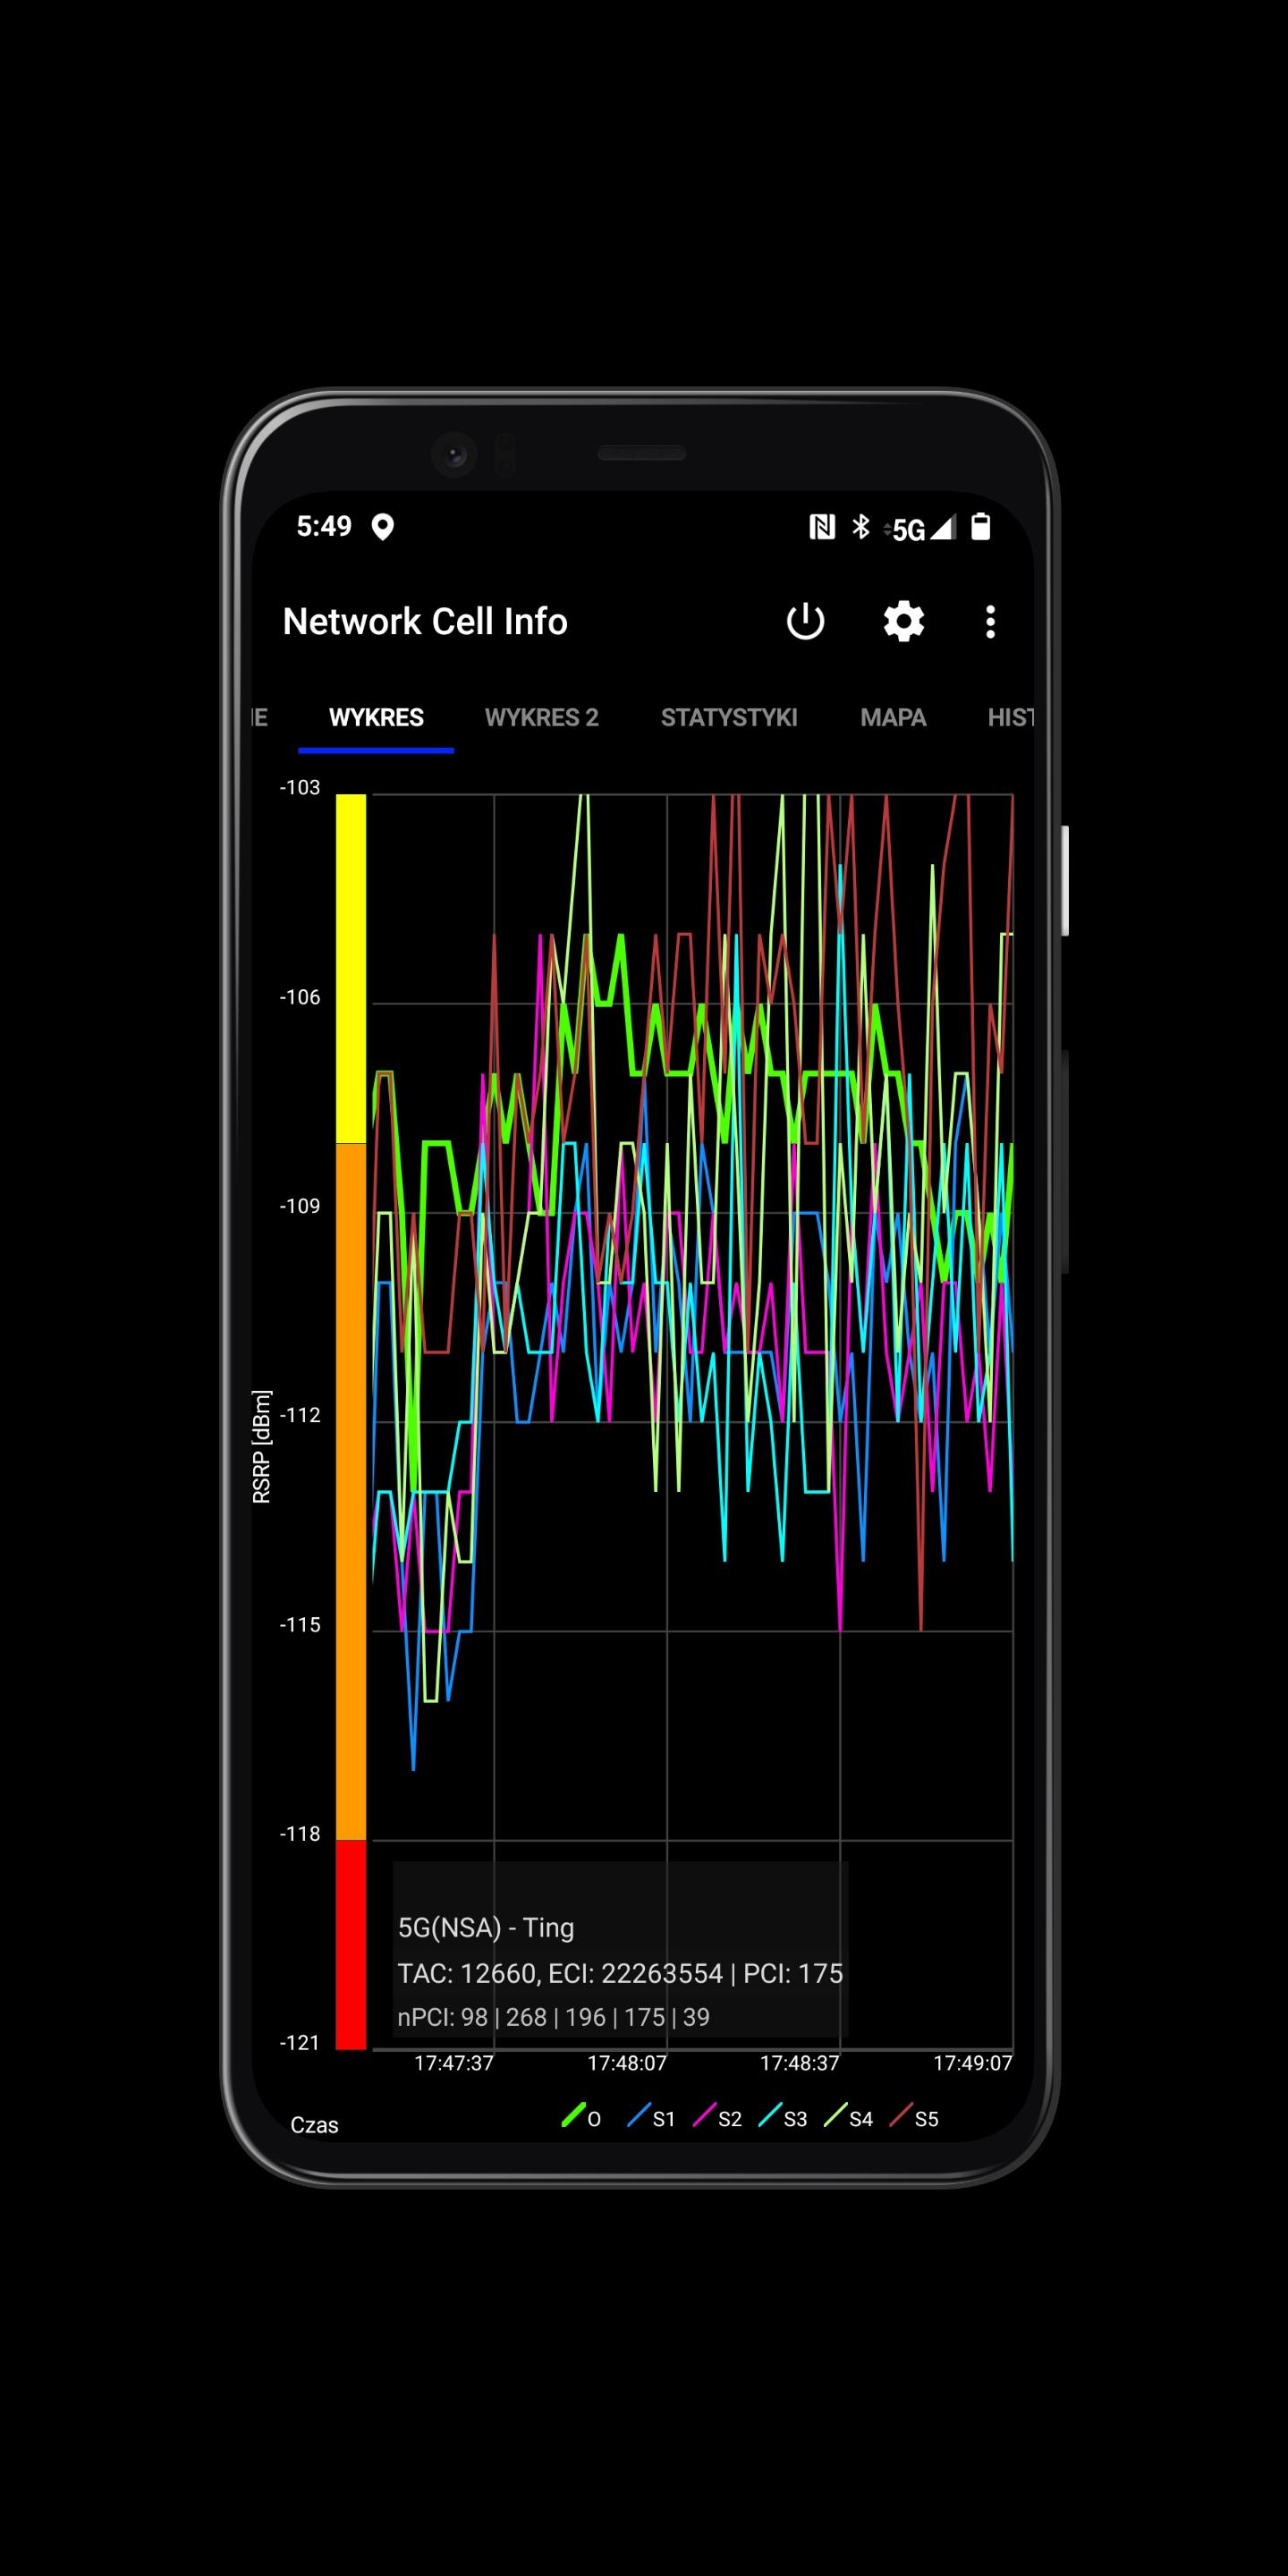Tap the NFC status icon
1288x2576 pixels.
pyautogui.click(x=822, y=527)
